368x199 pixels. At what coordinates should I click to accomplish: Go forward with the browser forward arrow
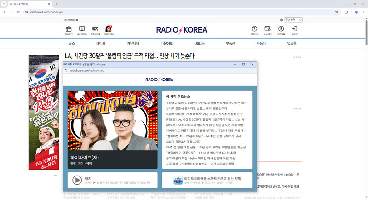pyautogui.click(x=11, y=12)
